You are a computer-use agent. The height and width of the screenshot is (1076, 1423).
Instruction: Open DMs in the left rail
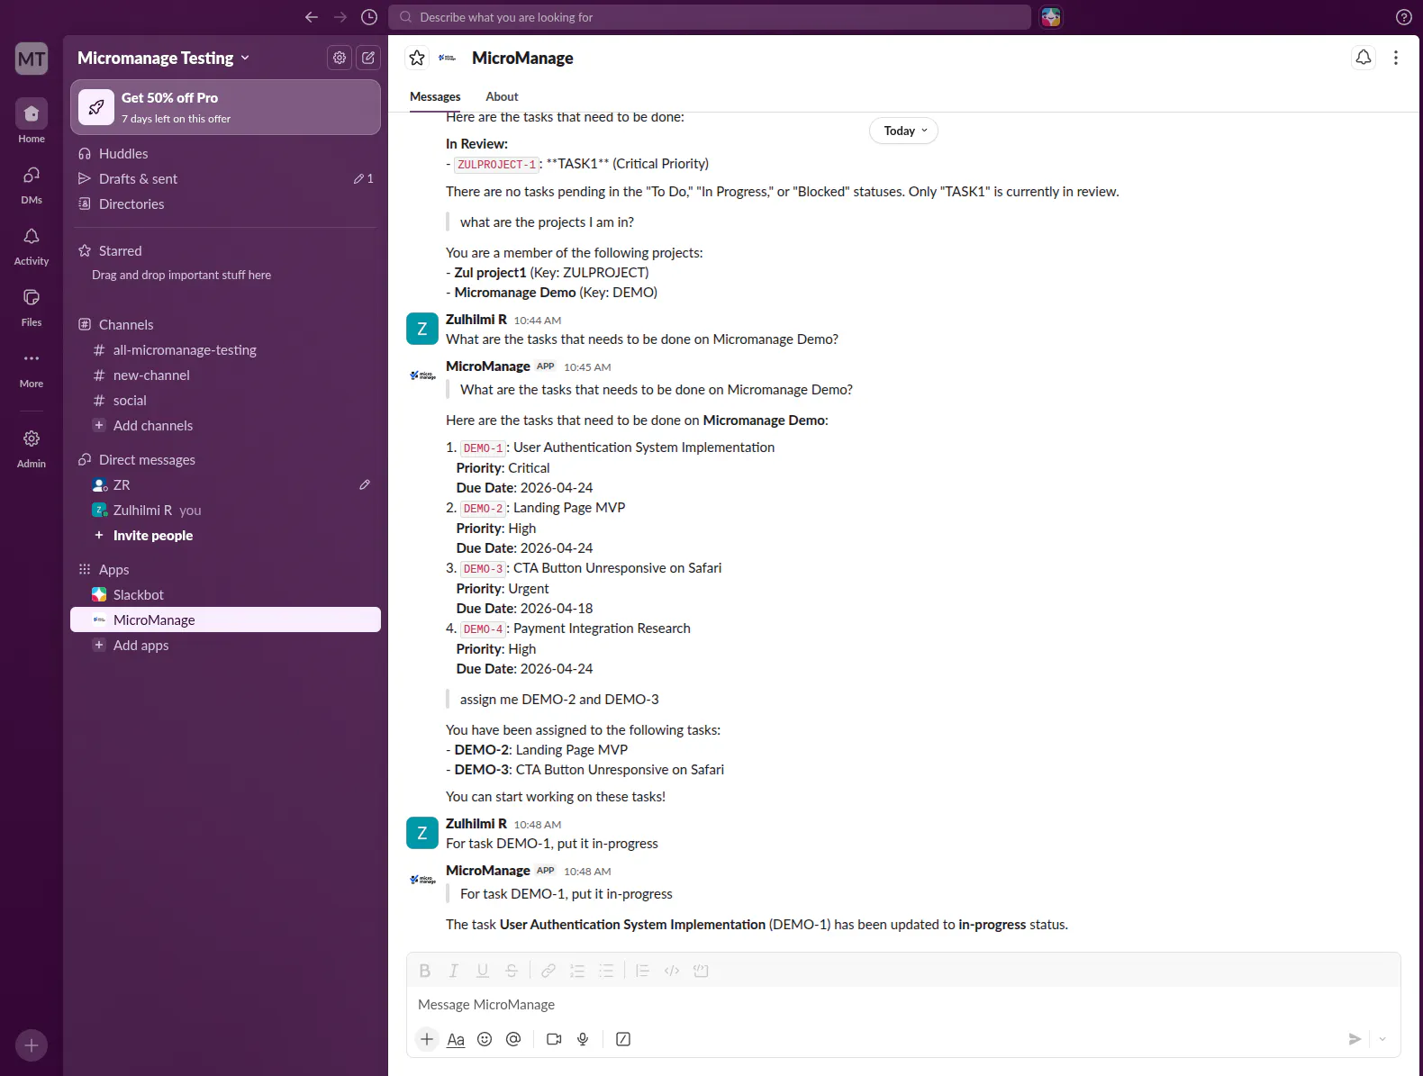coord(32,184)
